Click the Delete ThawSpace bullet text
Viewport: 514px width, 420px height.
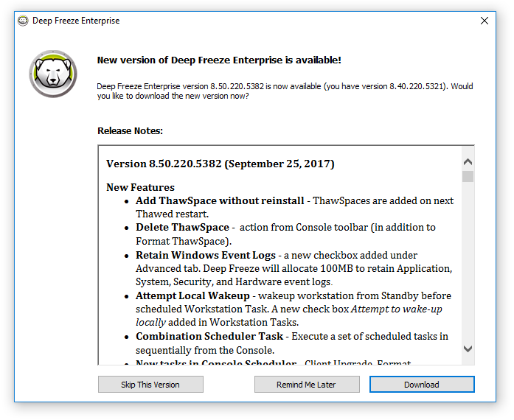pos(182,227)
